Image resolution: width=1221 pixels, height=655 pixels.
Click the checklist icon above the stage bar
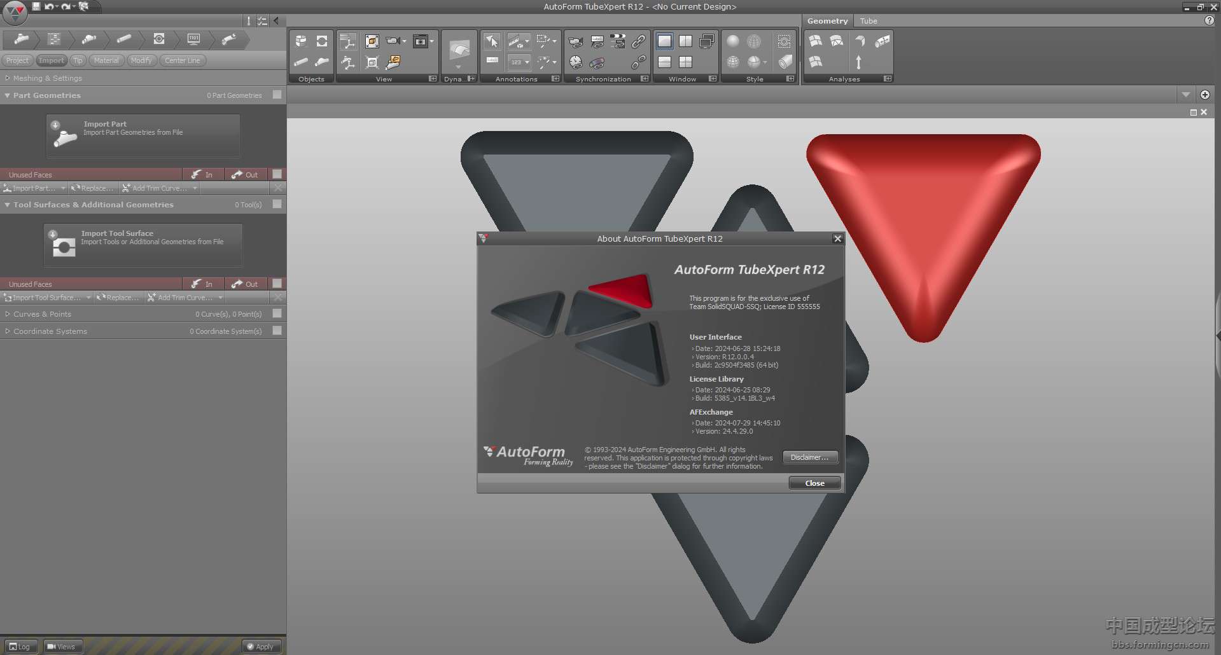click(262, 21)
